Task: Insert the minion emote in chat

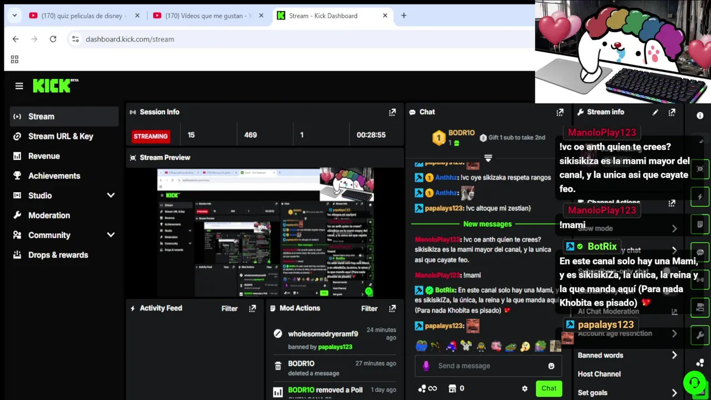Action: coord(481,346)
